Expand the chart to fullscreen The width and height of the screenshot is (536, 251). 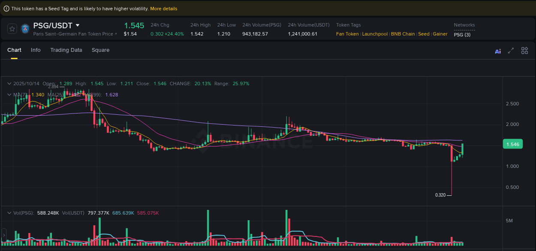click(511, 50)
